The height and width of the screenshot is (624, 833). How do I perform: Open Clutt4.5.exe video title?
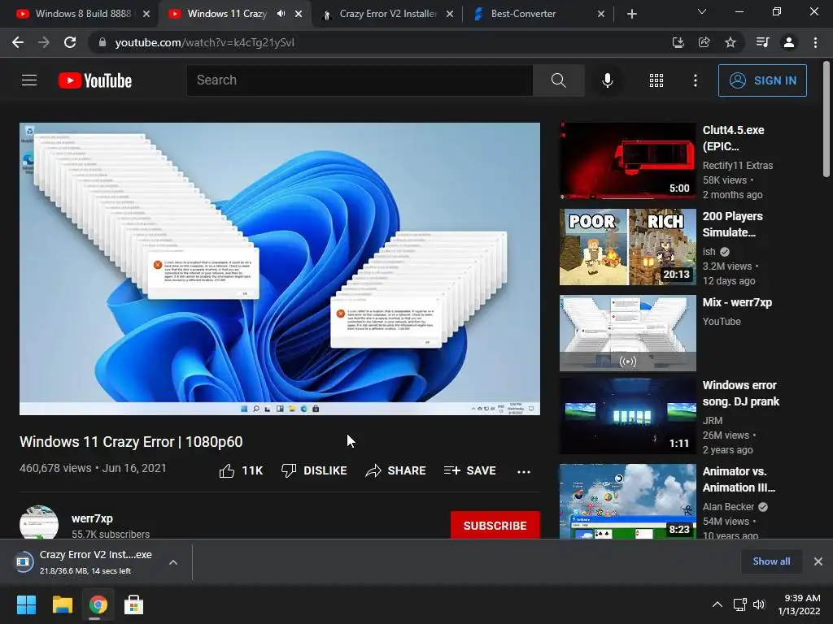click(734, 138)
